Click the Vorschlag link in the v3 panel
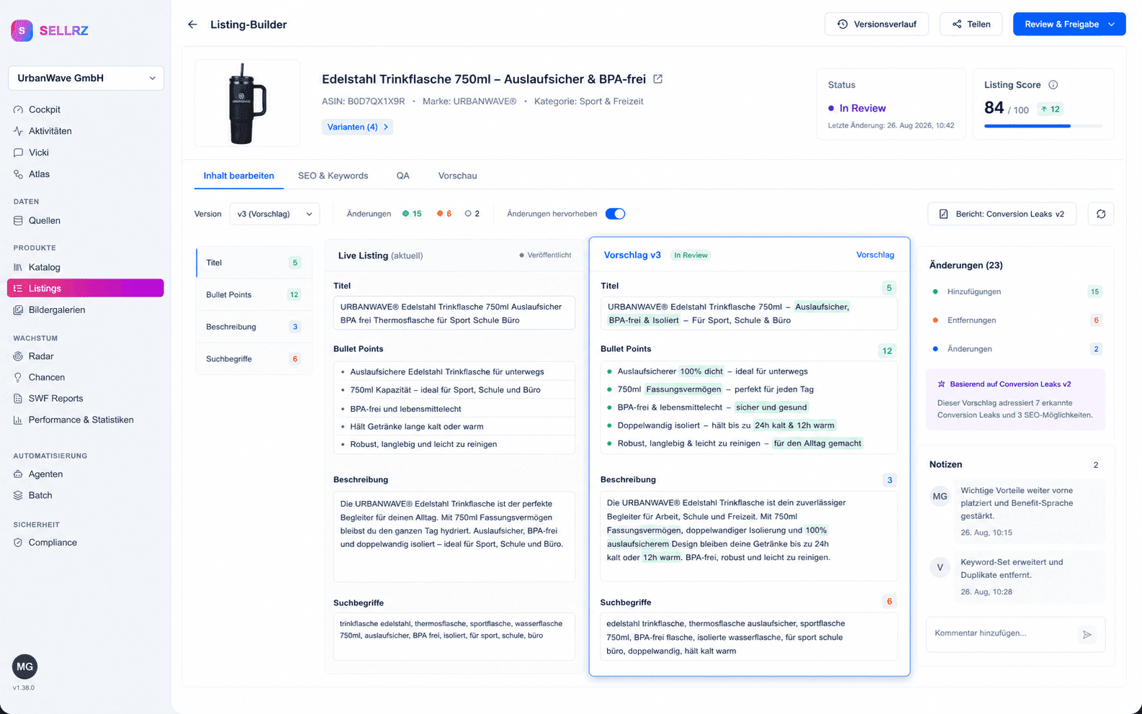 [x=875, y=255]
